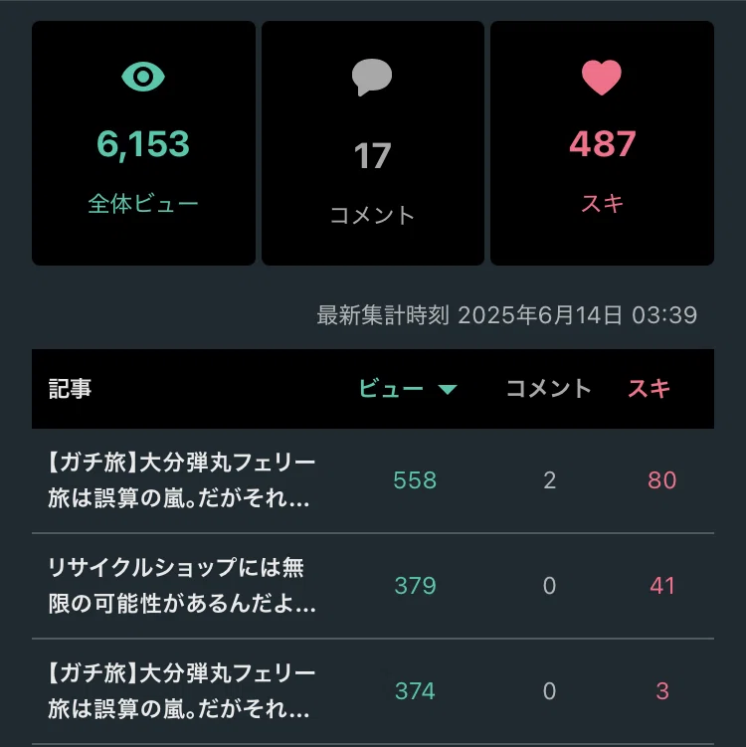This screenshot has height=747, width=746.
Task: Click the pink heart likes icon
Action: tap(602, 78)
